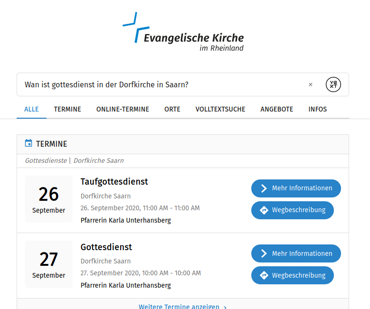This screenshot has height=309, width=370.
Task: Clear the search query with the X
Action: [x=311, y=84]
